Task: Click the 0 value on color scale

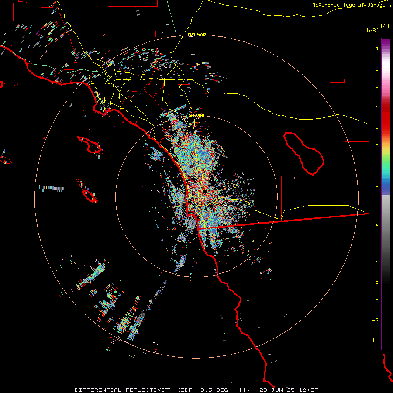Action: 377,185
